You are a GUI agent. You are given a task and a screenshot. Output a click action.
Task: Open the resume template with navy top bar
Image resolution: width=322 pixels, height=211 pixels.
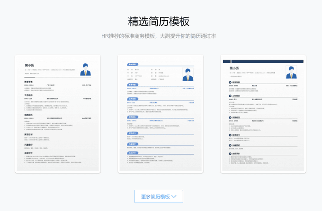pos(263,114)
